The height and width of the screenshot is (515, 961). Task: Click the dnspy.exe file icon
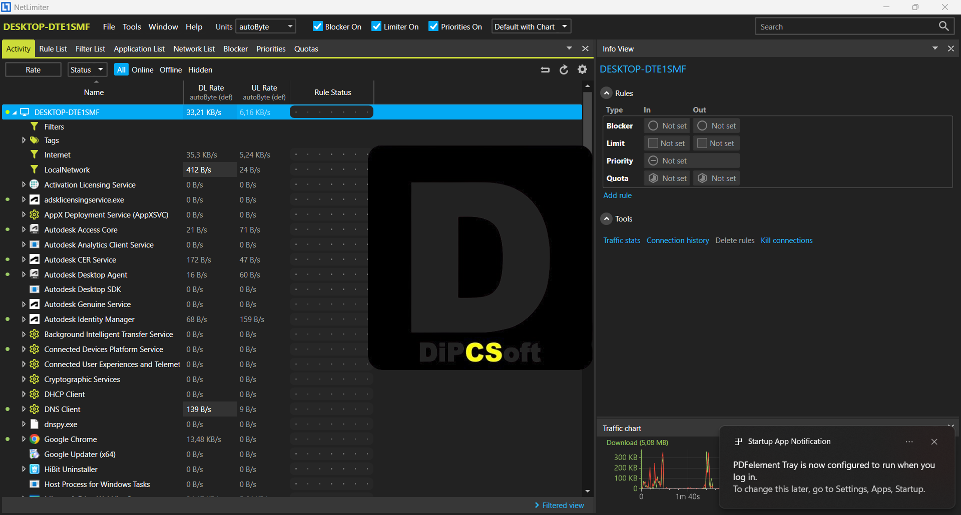pos(35,424)
